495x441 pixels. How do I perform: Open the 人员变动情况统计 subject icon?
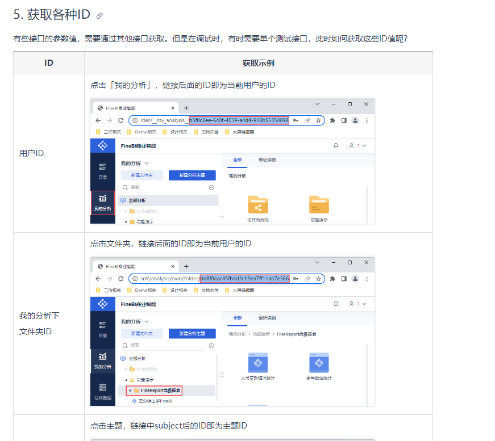point(258,363)
